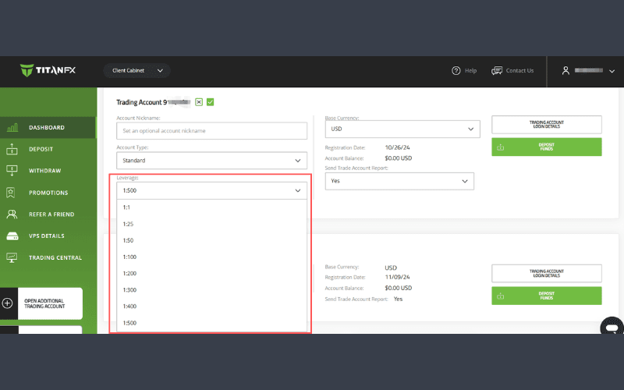624x390 pixels.
Task: Open the Help question mark icon
Action: 456,71
